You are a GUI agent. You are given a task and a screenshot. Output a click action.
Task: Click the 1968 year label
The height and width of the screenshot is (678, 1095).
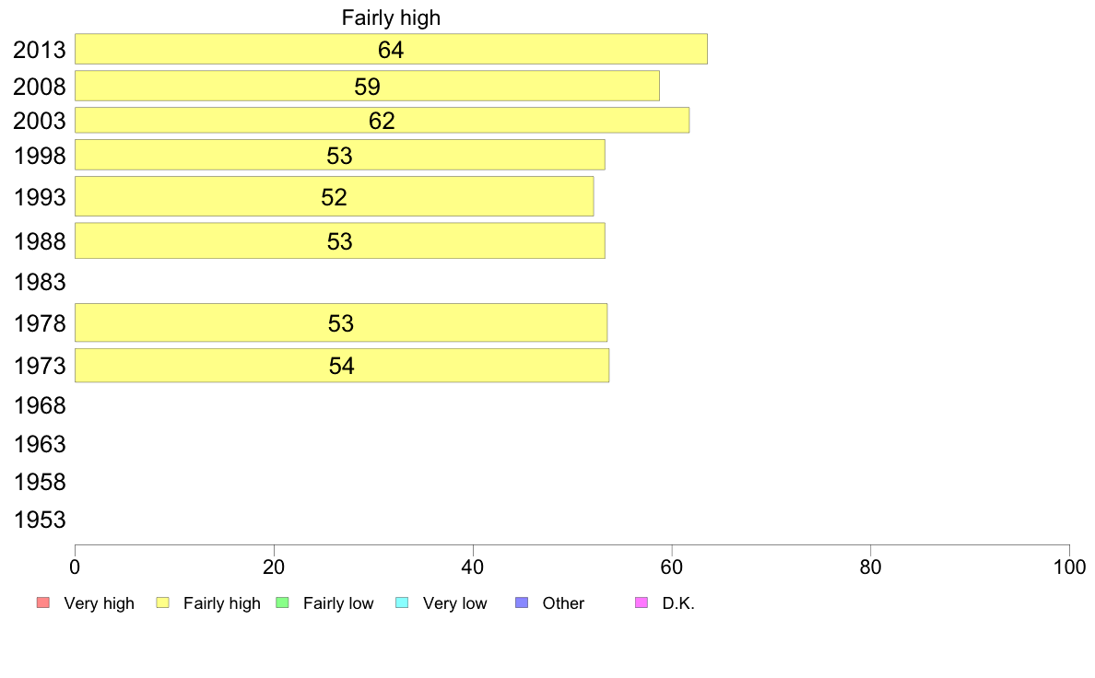pyautogui.click(x=40, y=405)
